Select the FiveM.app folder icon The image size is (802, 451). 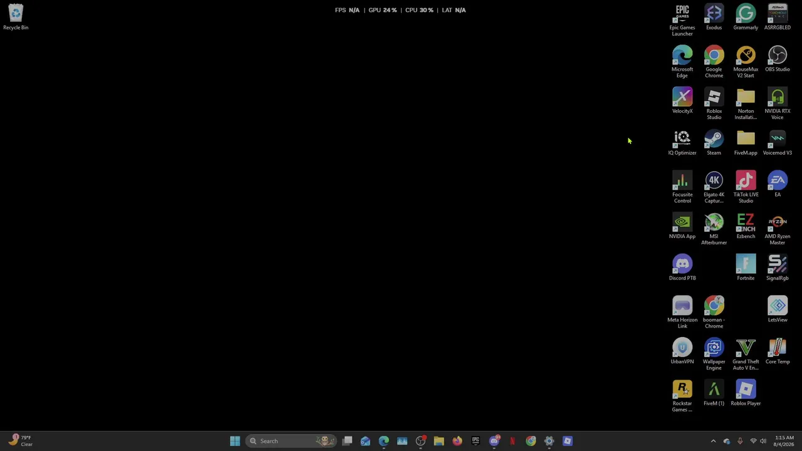tap(746, 143)
